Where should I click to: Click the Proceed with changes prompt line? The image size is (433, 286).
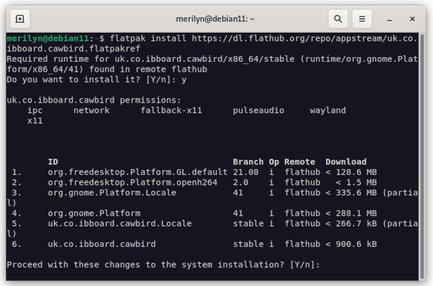[x=163, y=265]
